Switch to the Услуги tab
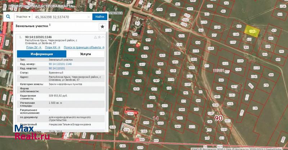Viewport: 288px width, 150px height. (x=85, y=54)
